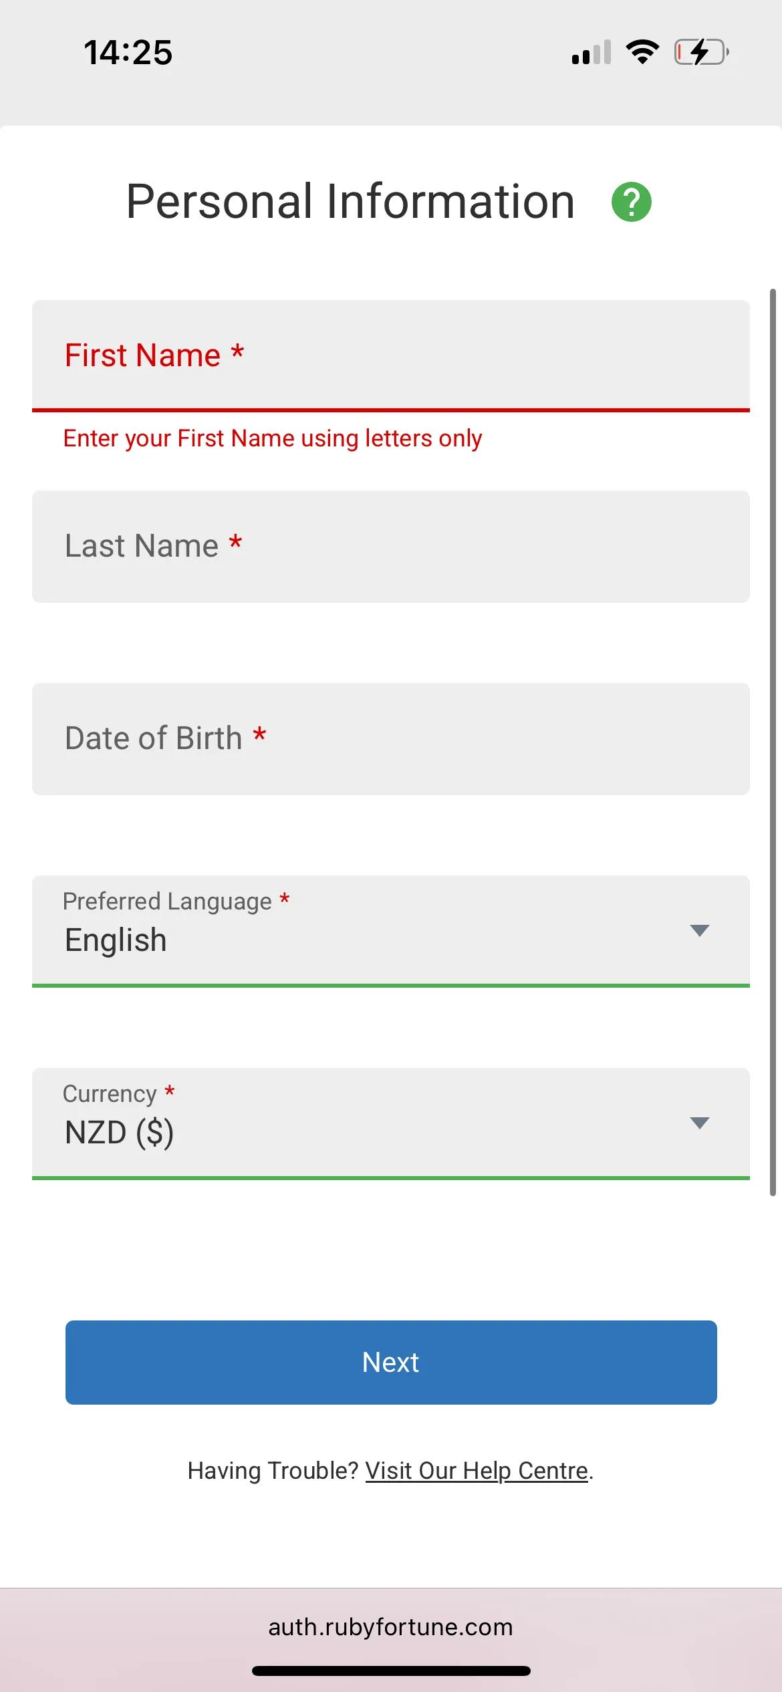
Task: Click the page's vertical scrollbar
Action: pyautogui.click(x=773, y=742)
